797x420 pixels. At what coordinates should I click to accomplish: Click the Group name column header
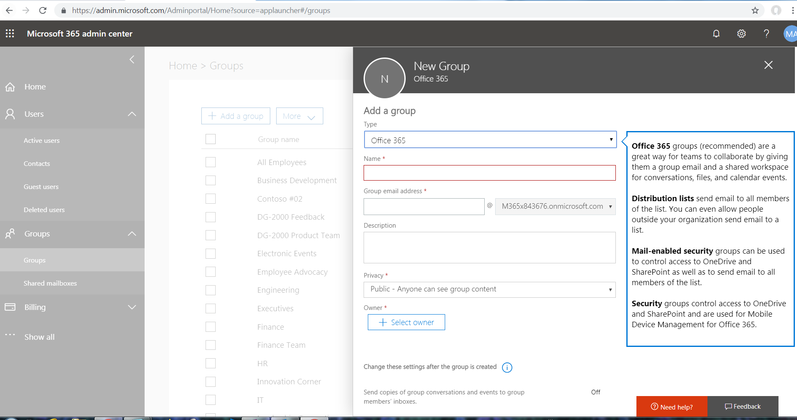[279, 139]
